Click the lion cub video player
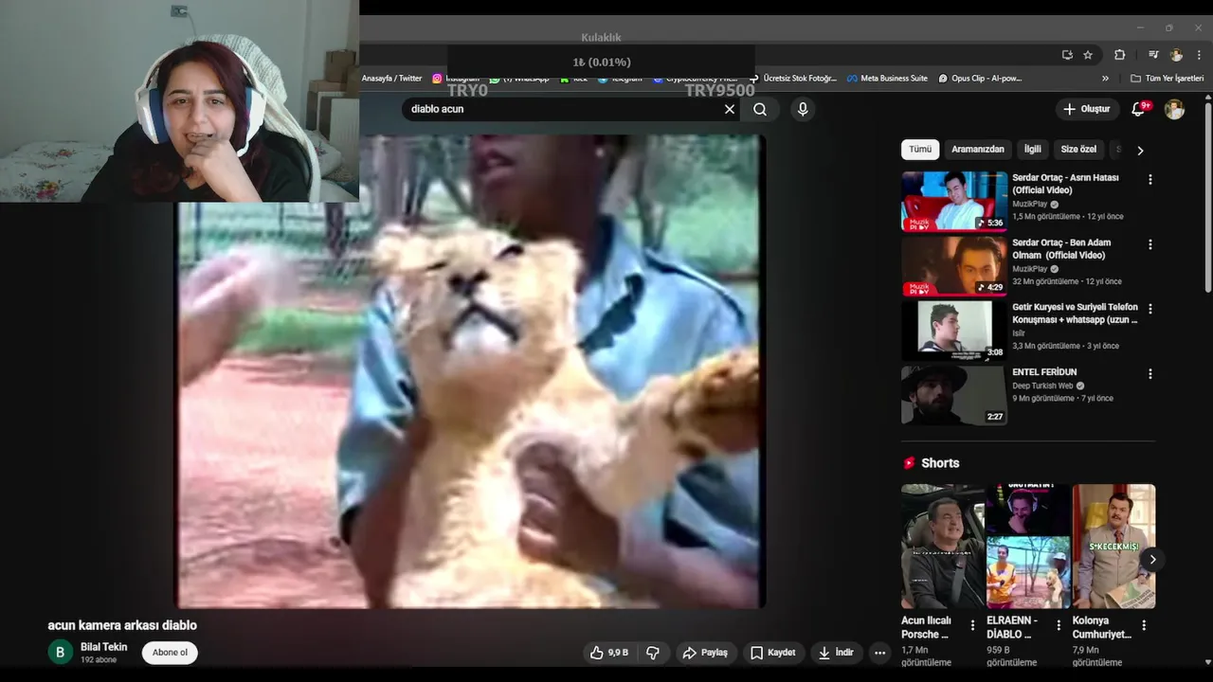 pos(471,371)
